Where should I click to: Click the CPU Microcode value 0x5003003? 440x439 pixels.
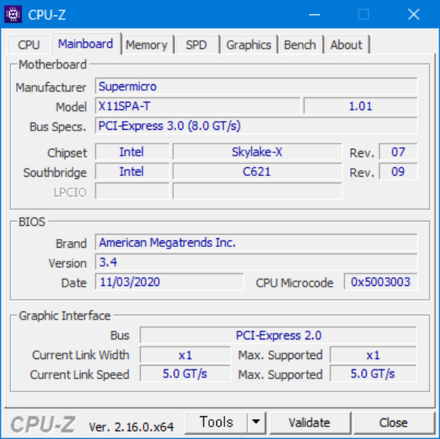tap(381, 281)
